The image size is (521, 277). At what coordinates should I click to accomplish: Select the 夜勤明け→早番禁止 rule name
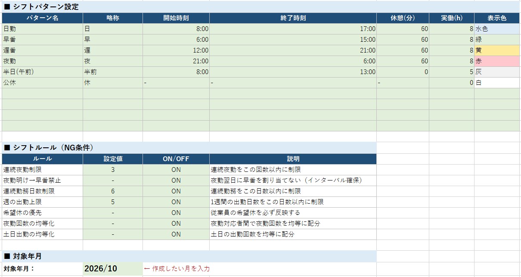(42, 181)
